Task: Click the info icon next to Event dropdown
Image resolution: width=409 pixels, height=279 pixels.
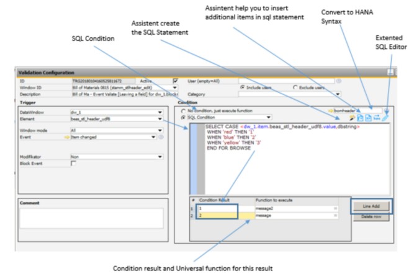Action: tap(168, 137)
